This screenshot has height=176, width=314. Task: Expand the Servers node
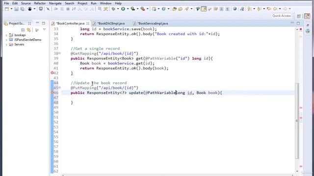click(x=6, y=44)
